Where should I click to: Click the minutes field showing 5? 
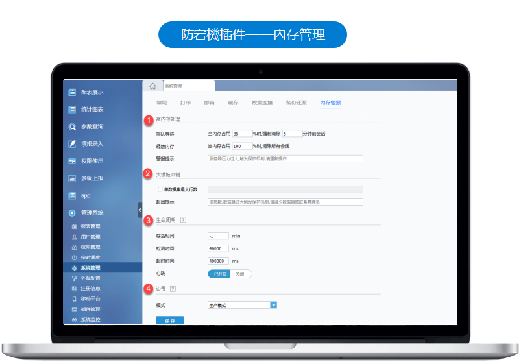(x=293, y=134)
